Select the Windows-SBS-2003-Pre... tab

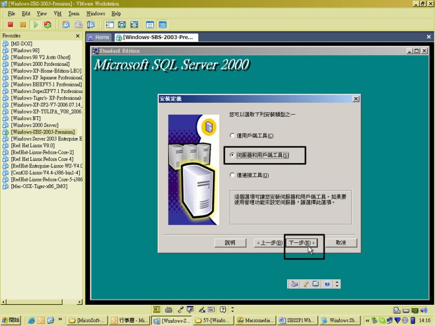click(156, 37)
